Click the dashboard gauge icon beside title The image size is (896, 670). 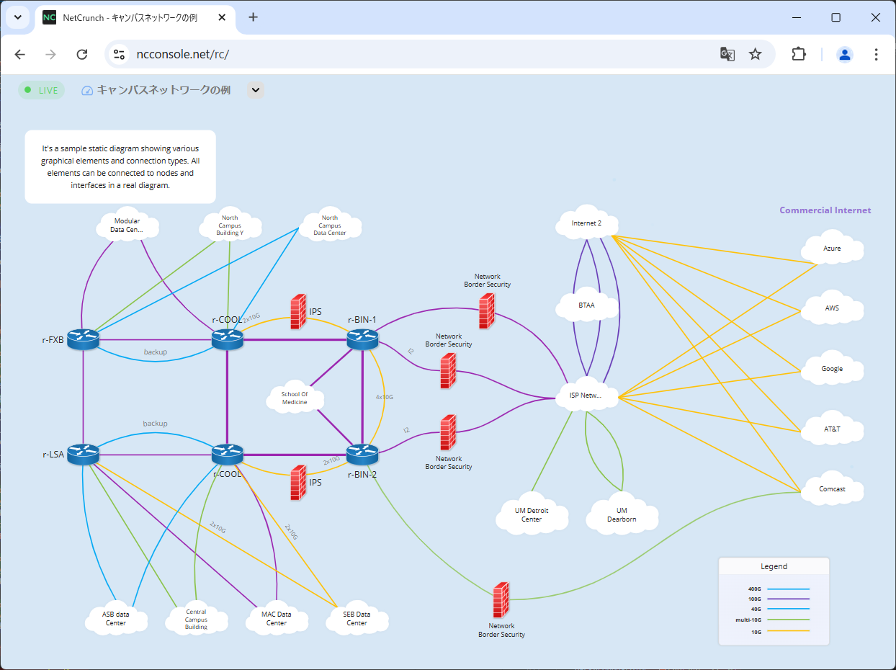pos(87,91)
